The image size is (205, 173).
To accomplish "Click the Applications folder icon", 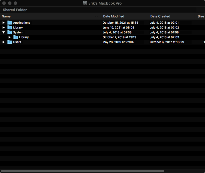I will 10,23.
